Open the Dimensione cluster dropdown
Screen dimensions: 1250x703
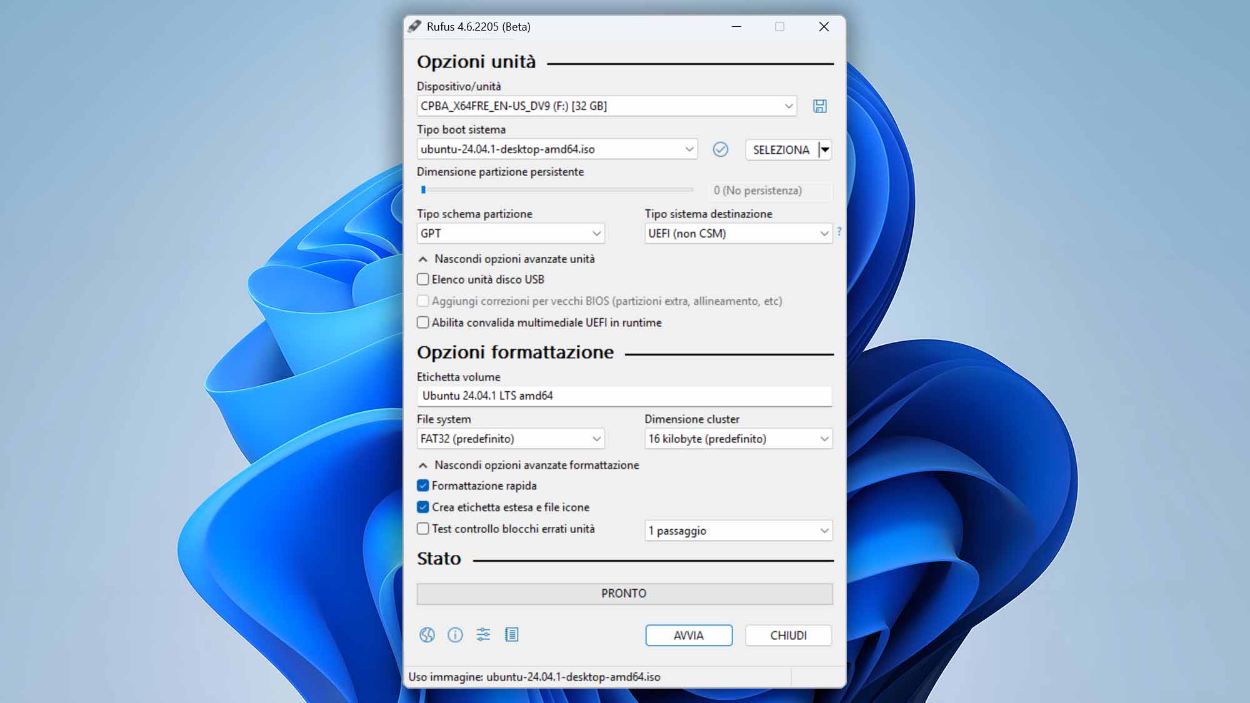point(738,439)
